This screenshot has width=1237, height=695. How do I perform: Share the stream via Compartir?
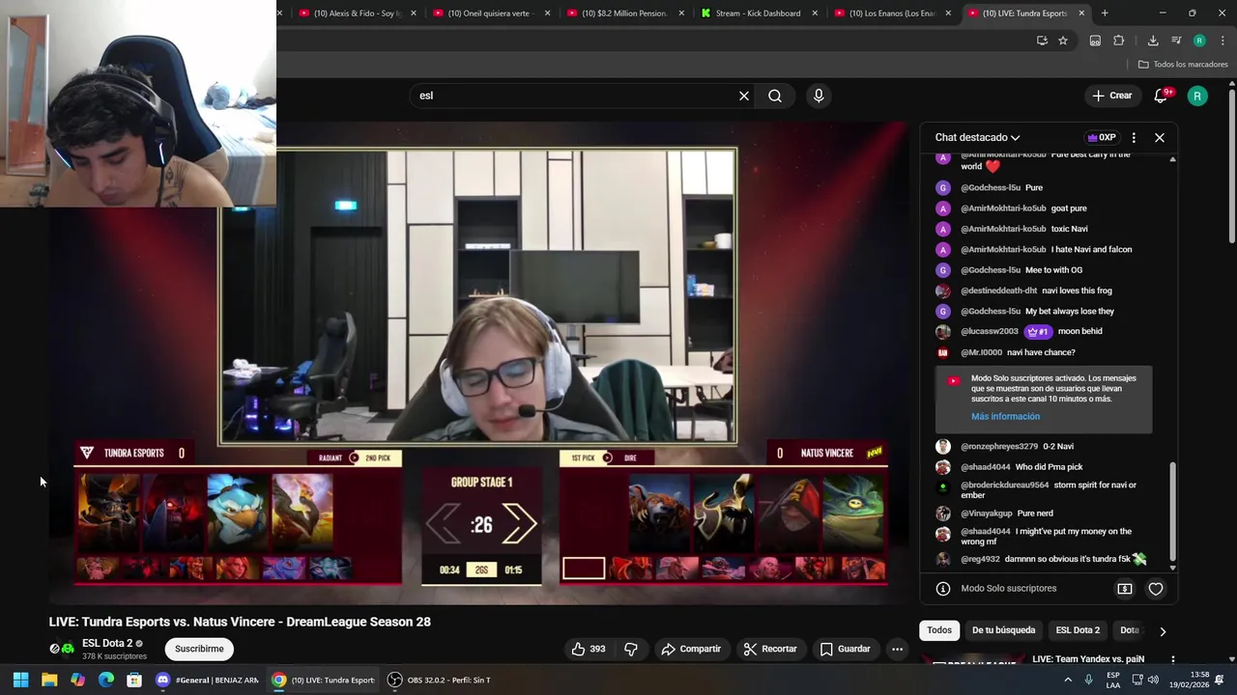coord(691,649)
